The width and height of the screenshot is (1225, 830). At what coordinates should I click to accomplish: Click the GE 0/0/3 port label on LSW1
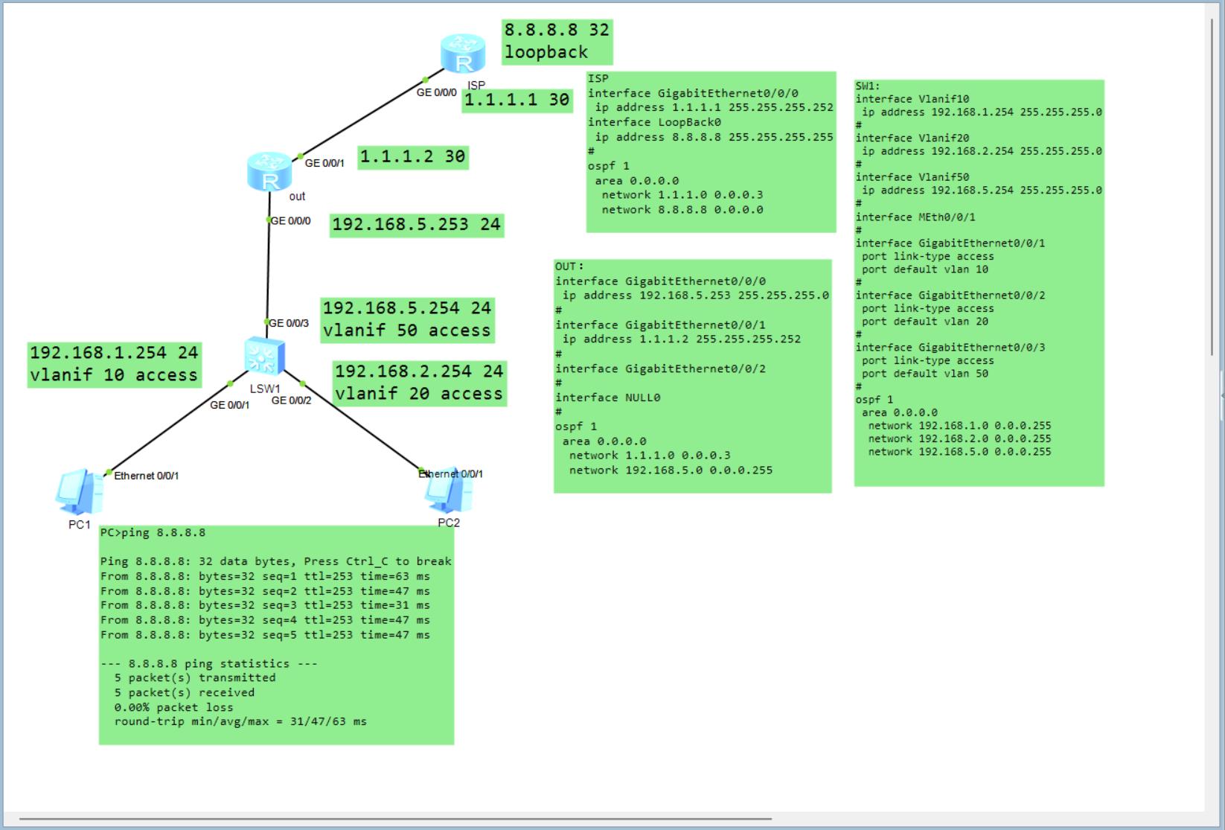(x=289, y=323)
